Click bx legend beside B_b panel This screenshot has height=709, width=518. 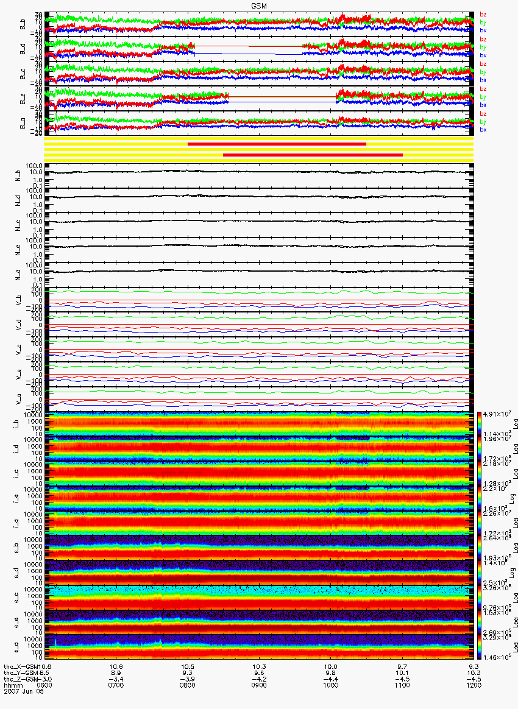[483, 30]
